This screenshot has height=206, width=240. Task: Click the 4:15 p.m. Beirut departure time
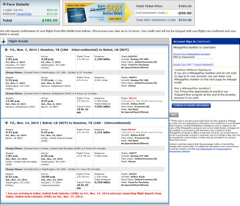click(12, 132)
